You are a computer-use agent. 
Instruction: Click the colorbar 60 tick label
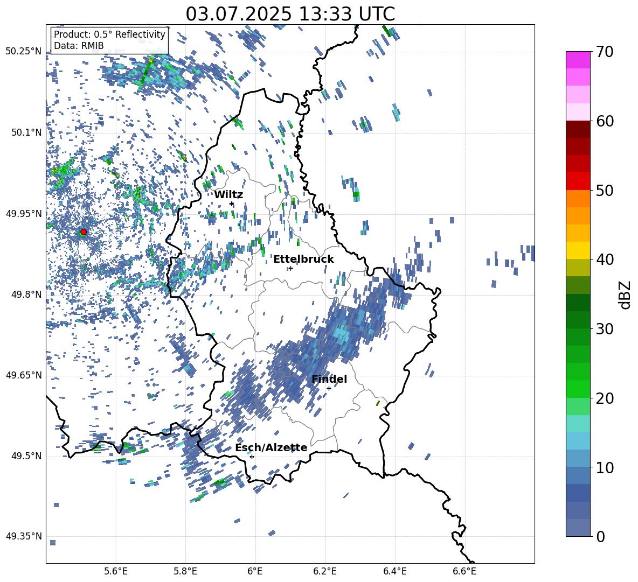(x=605, y=121)
